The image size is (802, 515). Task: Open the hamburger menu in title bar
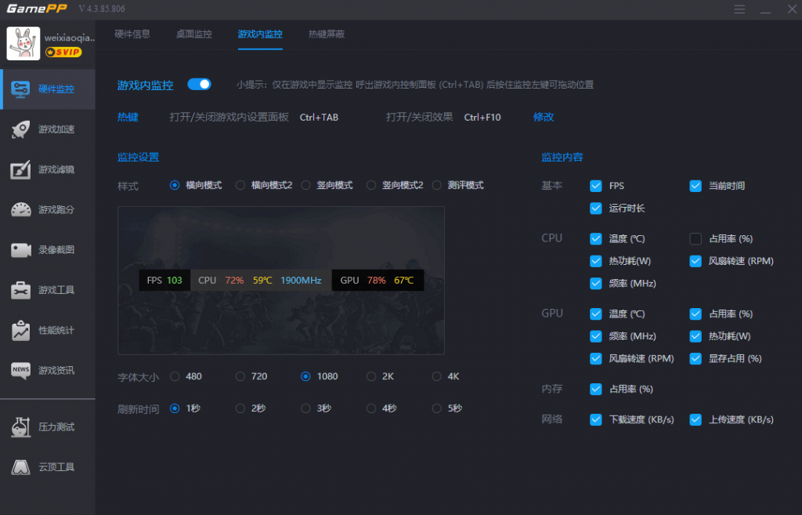pyautogui.click(x=739, y=9)
